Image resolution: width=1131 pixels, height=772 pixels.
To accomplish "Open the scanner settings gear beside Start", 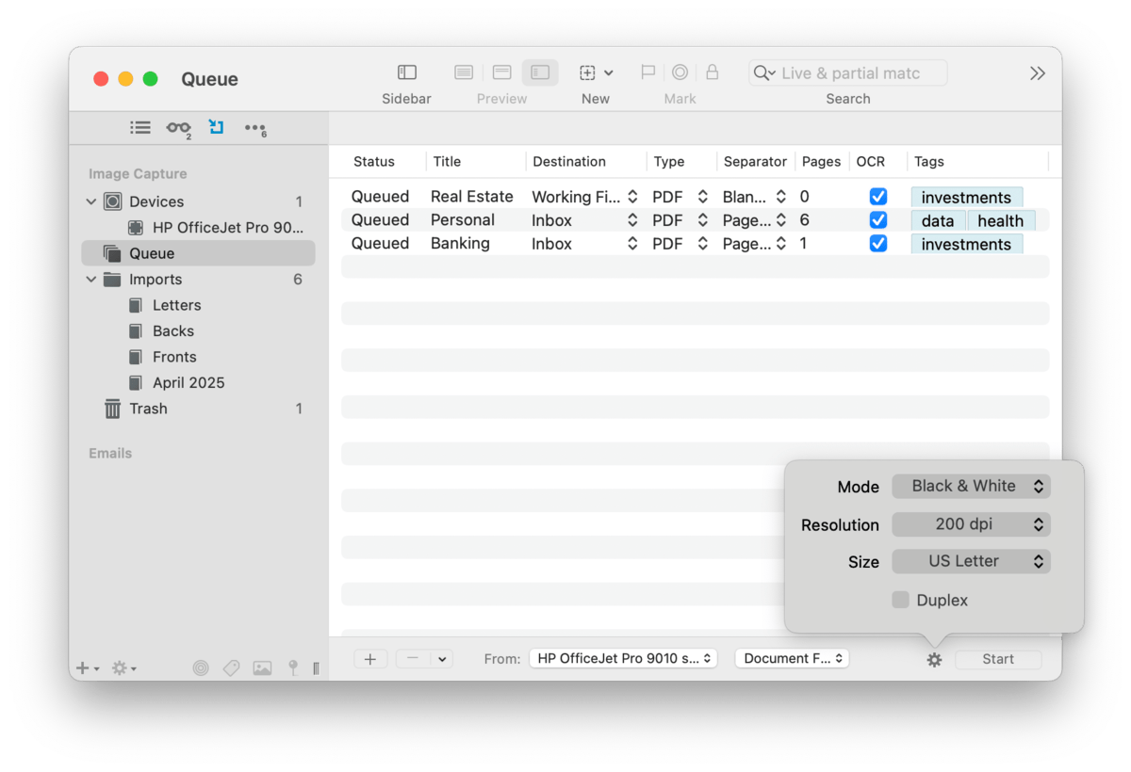I will pyautogui.click(x=934, y=660).
